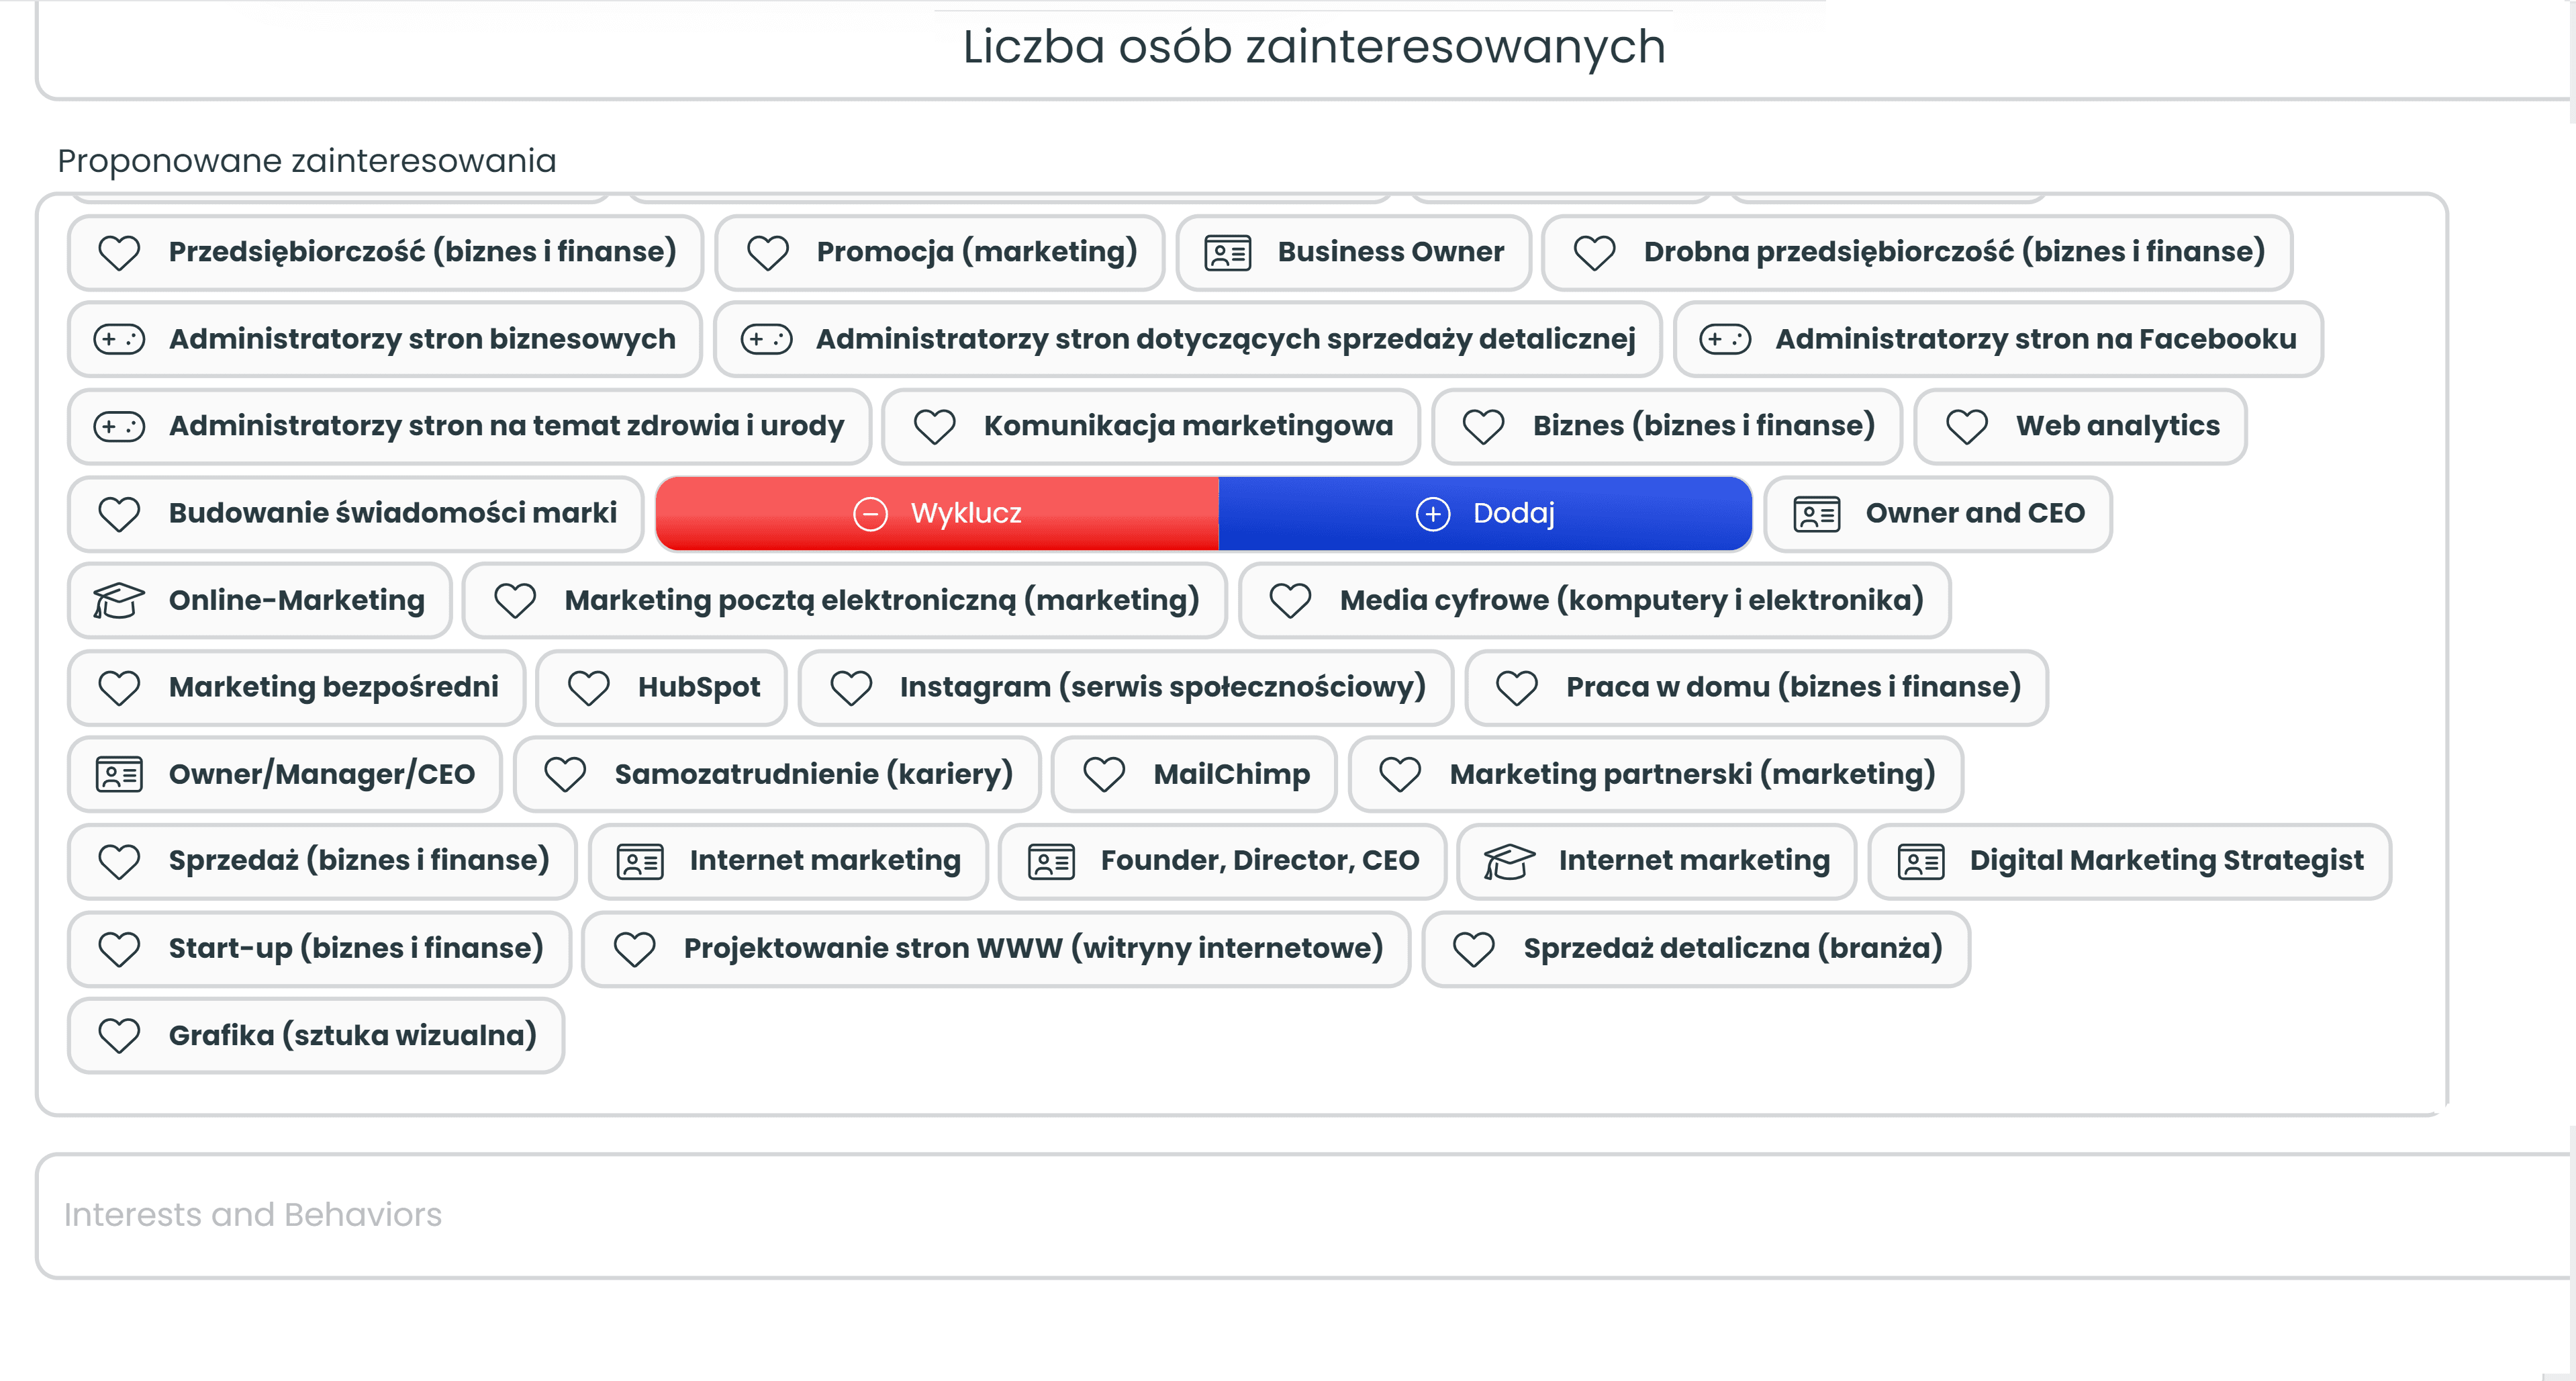Click heart icon of Marketing pocztą elektroniczną
2576x1381 pixels.
click(515, 600)
